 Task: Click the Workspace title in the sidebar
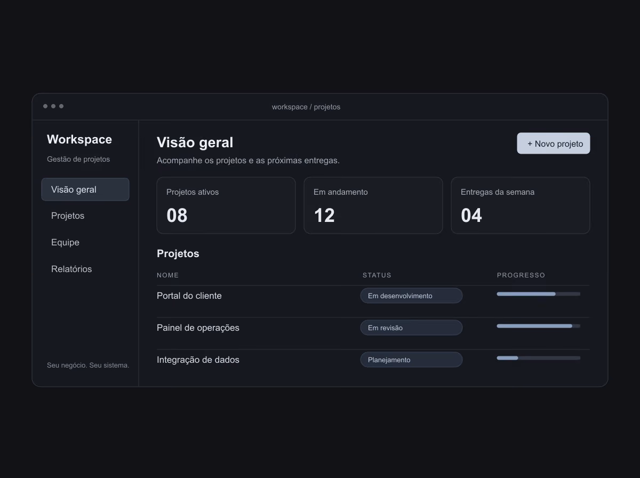79,139
